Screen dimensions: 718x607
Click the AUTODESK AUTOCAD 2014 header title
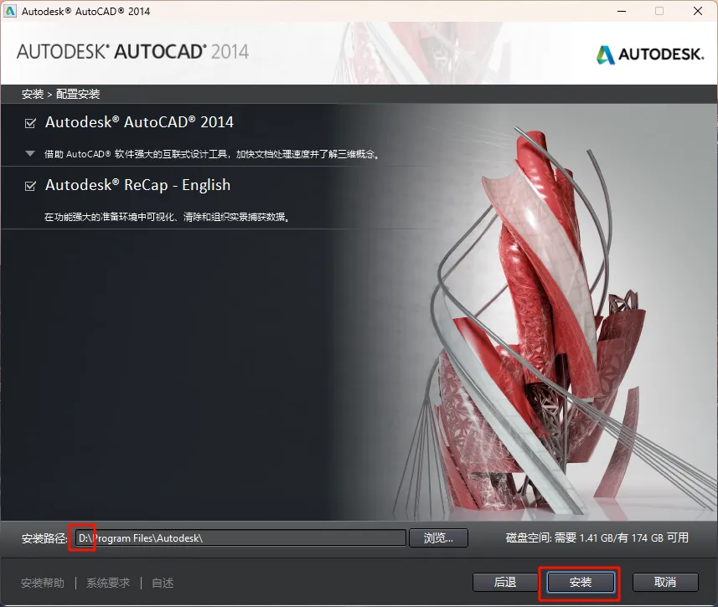coord(133,52)
